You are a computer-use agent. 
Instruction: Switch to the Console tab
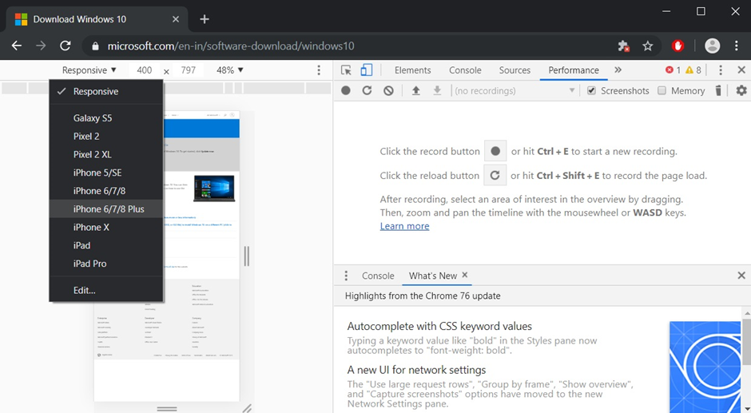pyautogui.click(x=465, y=70)
